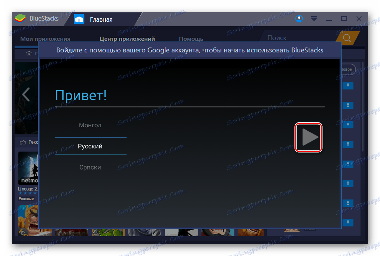Click the scrollbar on the right side
Image resolution: width=380 pixels, height=256 pixels.
362,107
